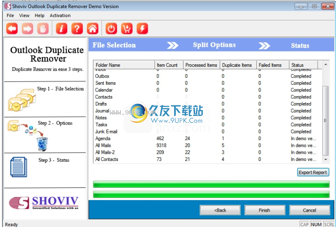This screenshot has height=227, width=336.
Task: Click the upper green progress bar
Action: (x=211, y=184)
